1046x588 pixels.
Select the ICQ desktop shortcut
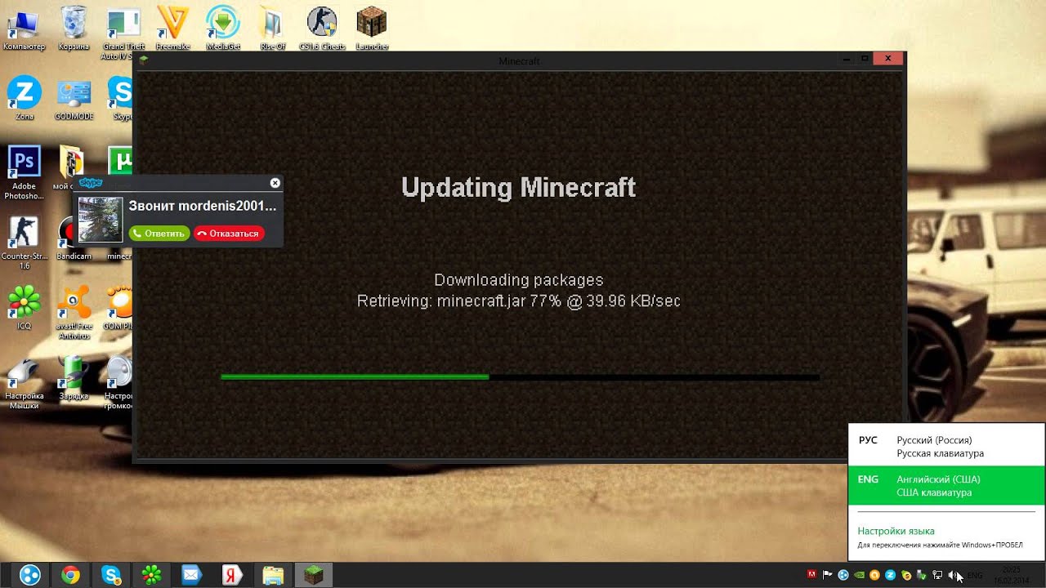coord(25,308)
